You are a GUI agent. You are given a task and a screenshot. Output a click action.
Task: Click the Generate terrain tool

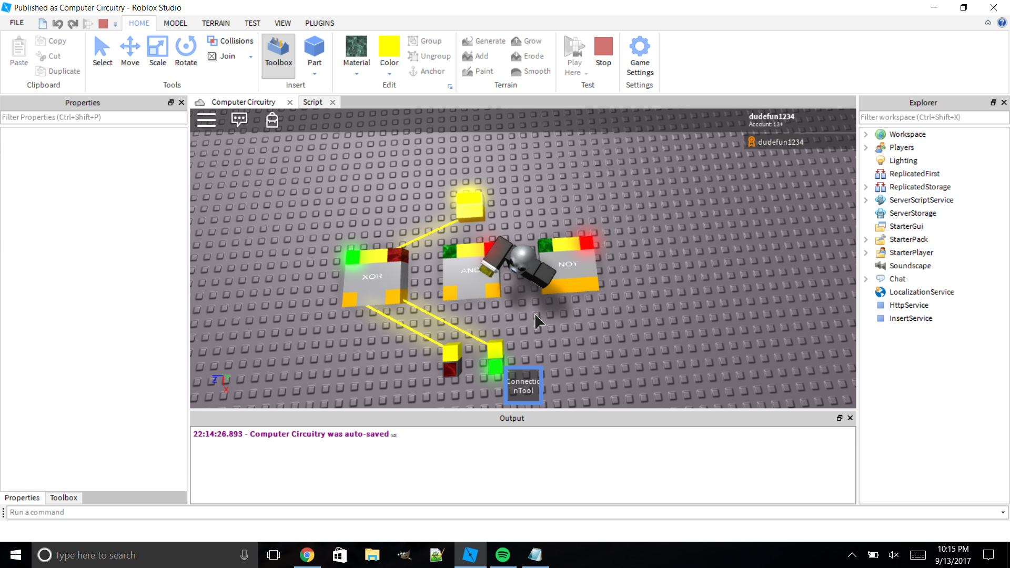(484, 41)
